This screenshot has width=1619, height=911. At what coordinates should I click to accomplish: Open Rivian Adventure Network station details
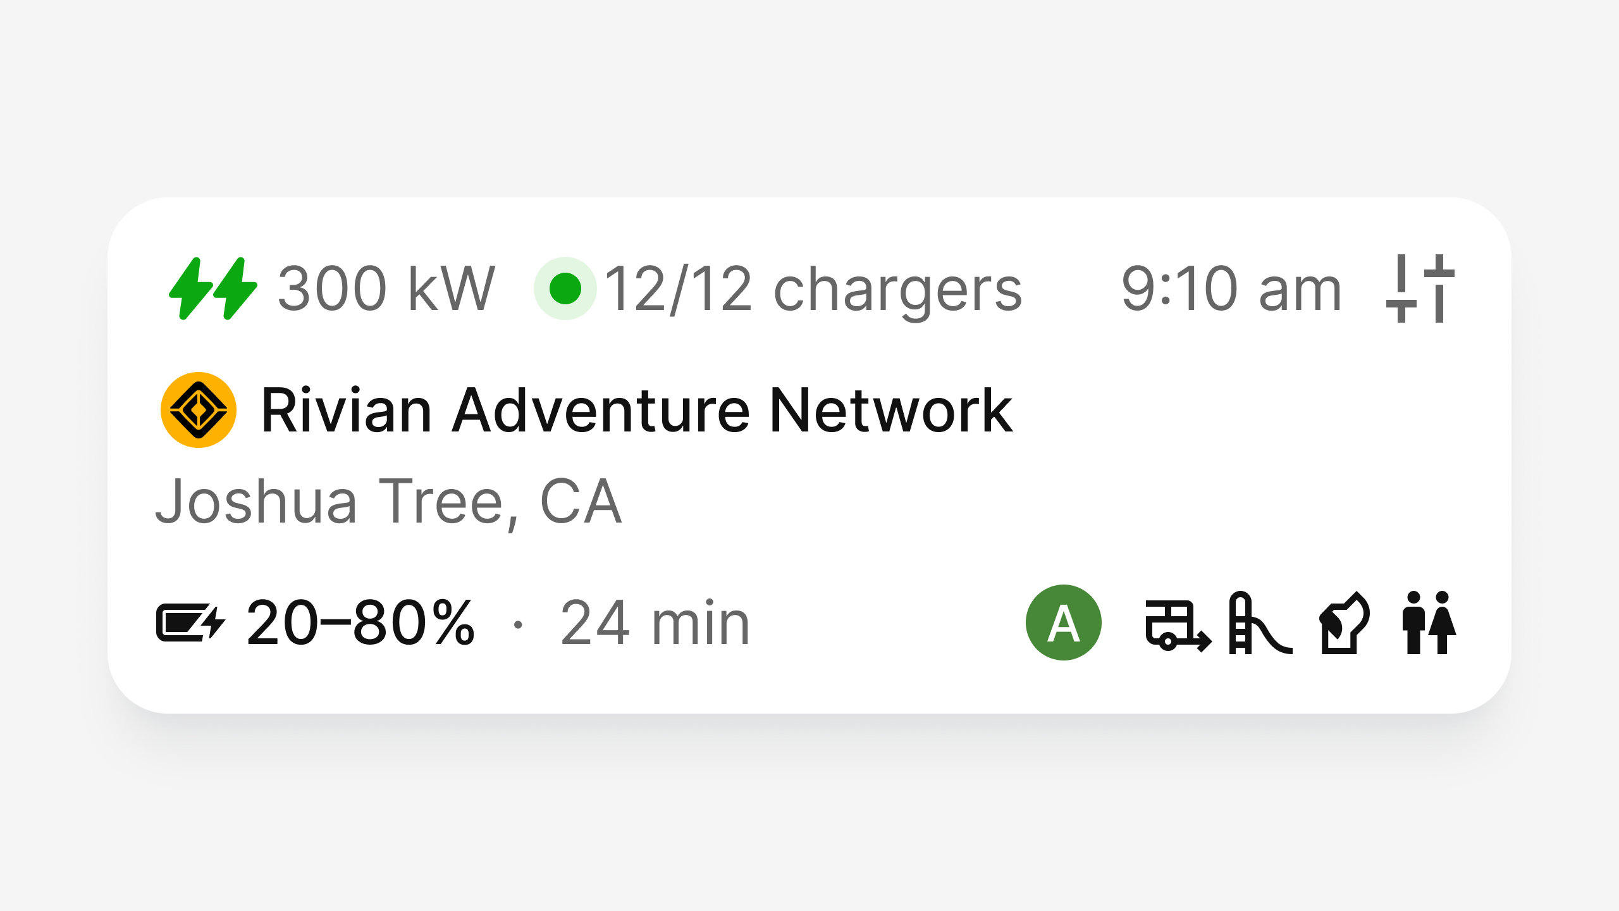point(639,410)
